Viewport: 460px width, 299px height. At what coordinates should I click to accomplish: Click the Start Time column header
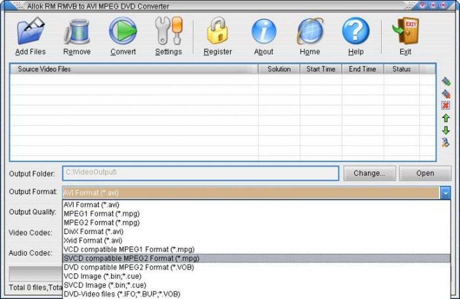click(x=321, y=69)
